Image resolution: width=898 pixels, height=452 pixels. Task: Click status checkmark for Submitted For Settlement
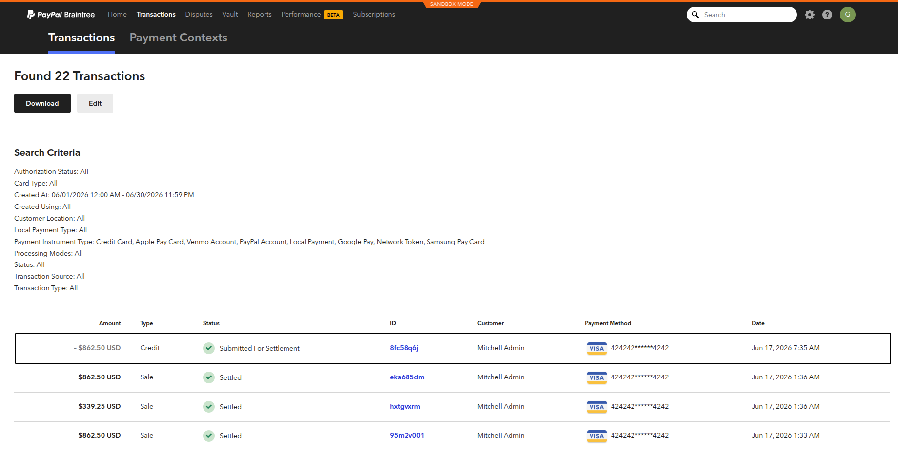pos(209,348)
